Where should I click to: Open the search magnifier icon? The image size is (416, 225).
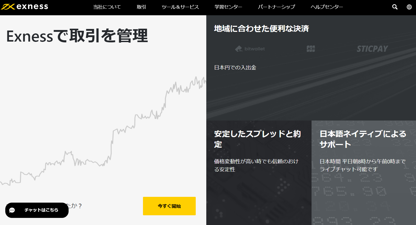(395, 7)
